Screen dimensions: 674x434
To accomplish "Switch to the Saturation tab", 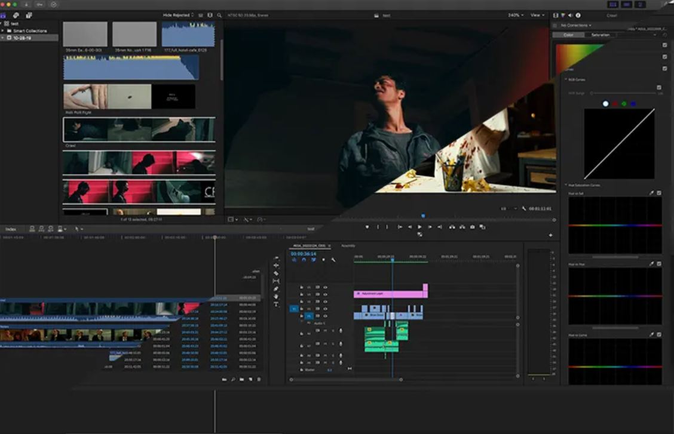I will tap(600, 35).
